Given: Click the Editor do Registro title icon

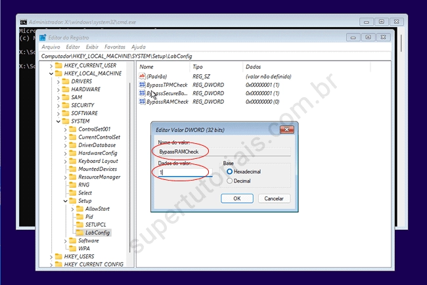Looking at the screenshot, I should coord(43,37).
